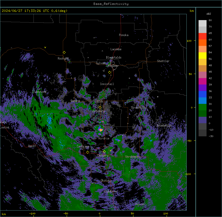This screenshot has height=217, width=222.
Task: Click the Drumheller label
Action: (164, 126)
